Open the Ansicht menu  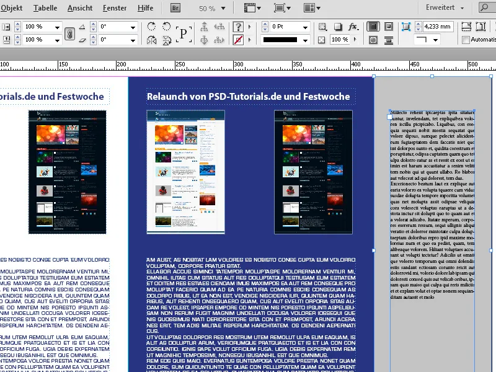tap(80, 8)
